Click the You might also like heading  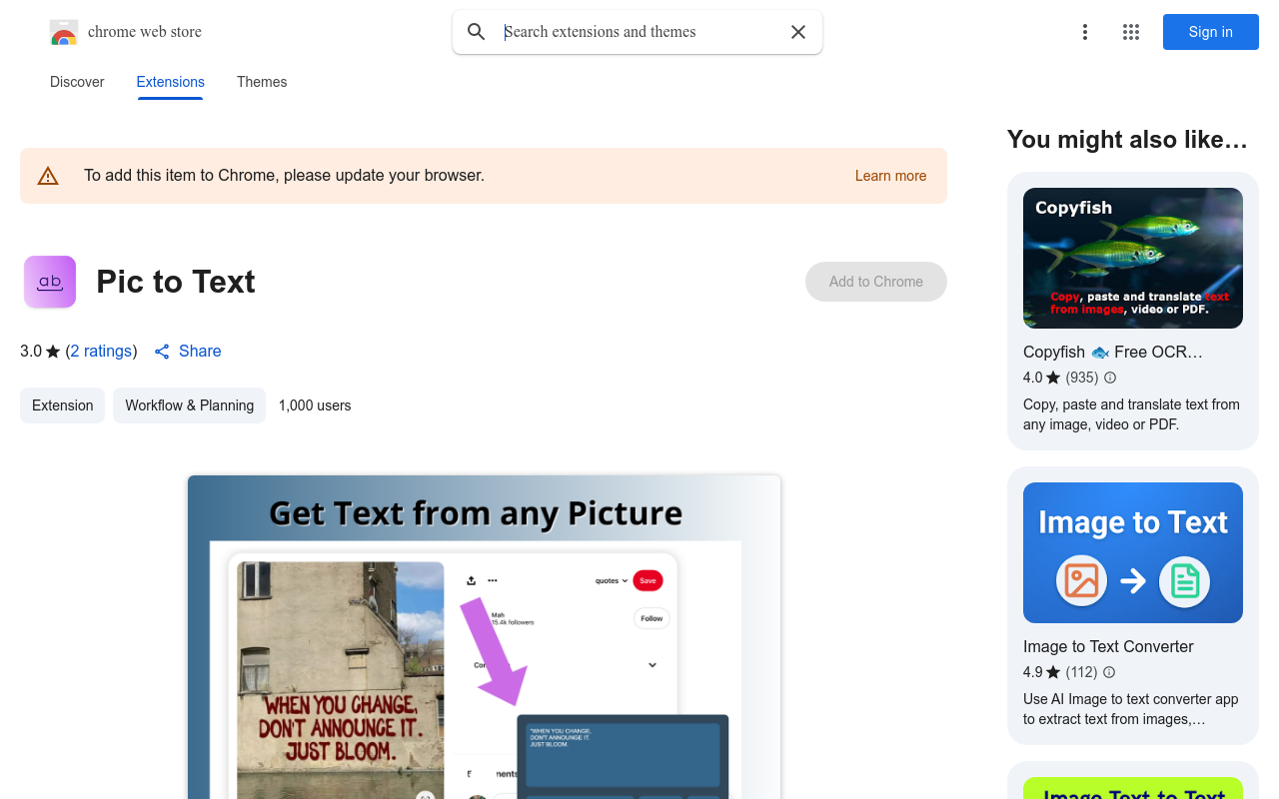[x=1127, y=140]
